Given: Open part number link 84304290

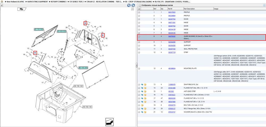Looking at the screenshot, I should point(172,42).
